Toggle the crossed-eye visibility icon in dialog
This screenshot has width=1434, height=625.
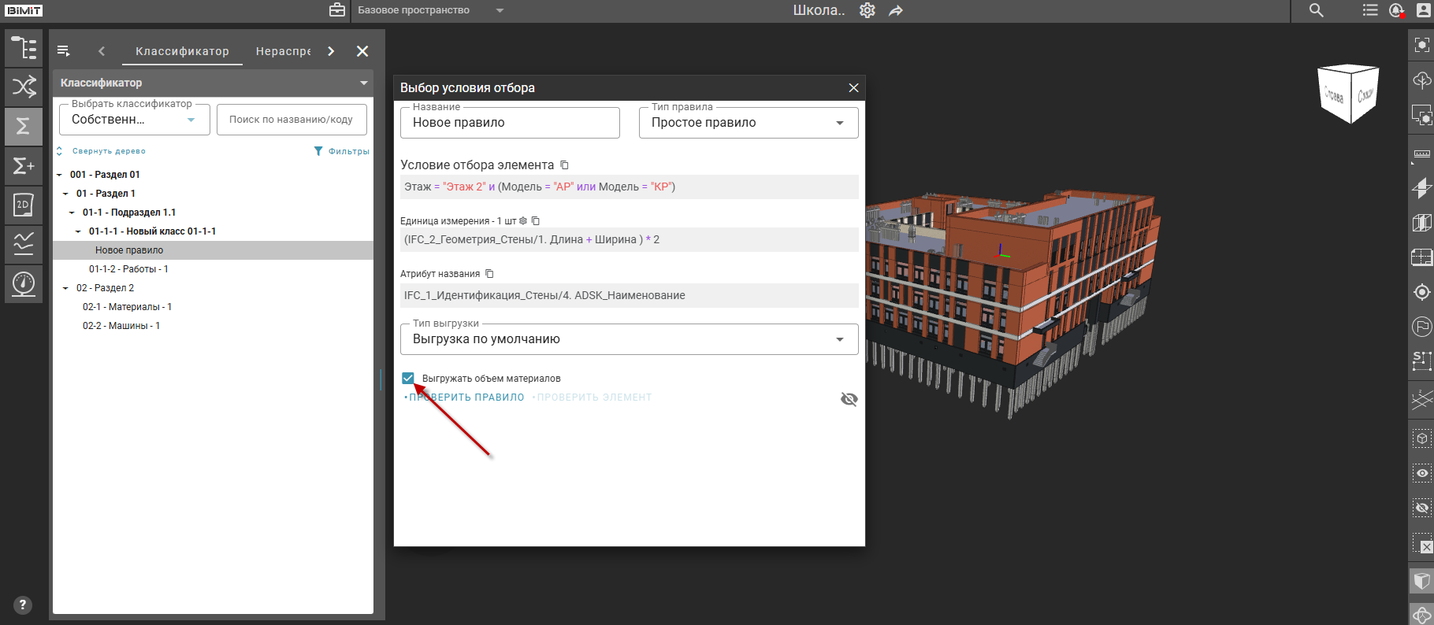coord(849,399)
